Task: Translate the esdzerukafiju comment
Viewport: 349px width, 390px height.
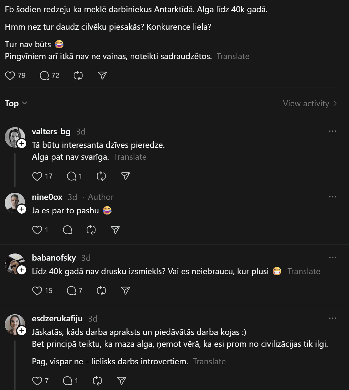Action: 209,361
